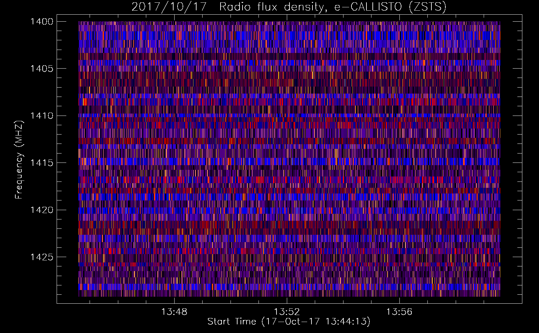This screenshot has height=333, width=539.
Task: Click the 13:52 time tick label
Action: tap(287, 312)
